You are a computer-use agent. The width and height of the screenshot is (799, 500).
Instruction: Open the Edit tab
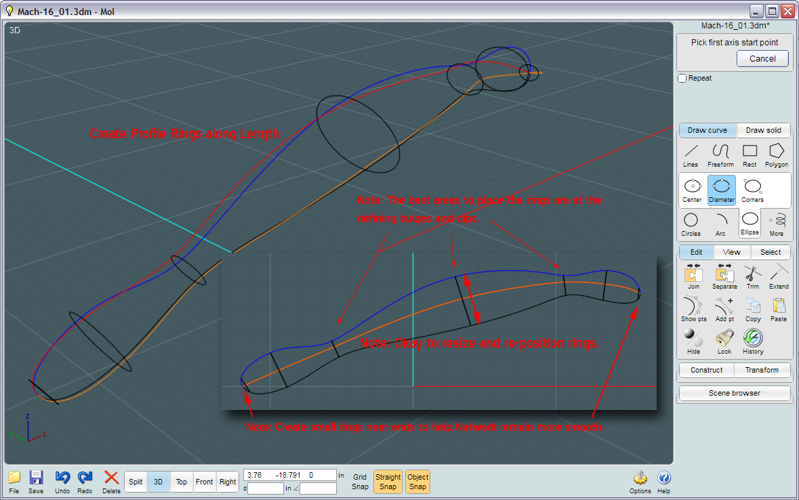(696, 252)
